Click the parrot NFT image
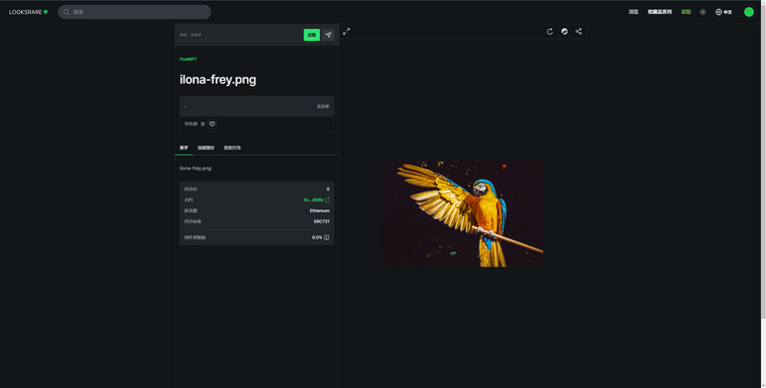The width and height of the screenshot is (766, 388). tap(463, 213)
